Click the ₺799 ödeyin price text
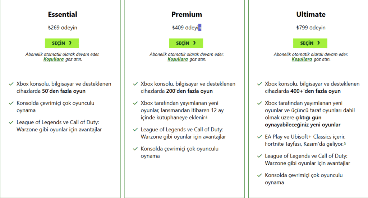 point(311,28)
